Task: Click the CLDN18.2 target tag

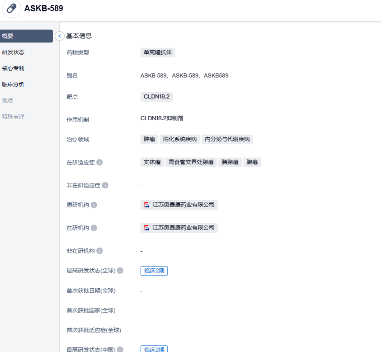Action: pyautogui.click(x=156, y=97)
